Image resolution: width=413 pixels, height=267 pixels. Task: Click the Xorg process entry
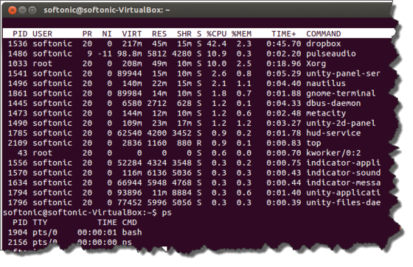pyautogui.click(x=195, y=63)
